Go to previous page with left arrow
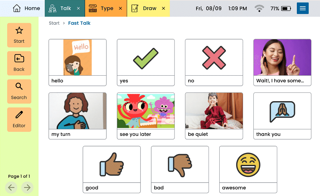This screenshot has height=196, width=320. click(11, 188)
